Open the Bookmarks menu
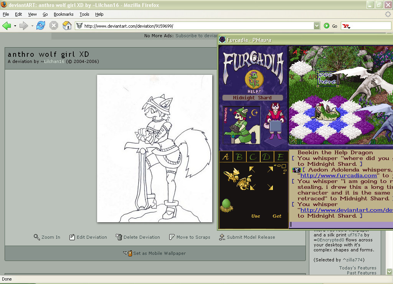 [x=64, y=14]
